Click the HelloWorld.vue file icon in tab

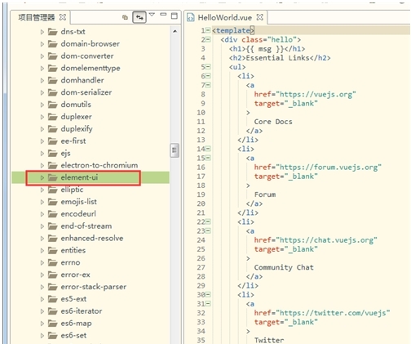(191, 17)
